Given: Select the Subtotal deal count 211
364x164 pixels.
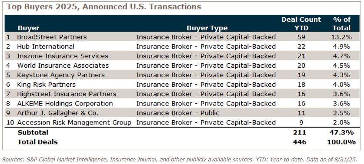Looking at the screenshot, I should point(301,132).
